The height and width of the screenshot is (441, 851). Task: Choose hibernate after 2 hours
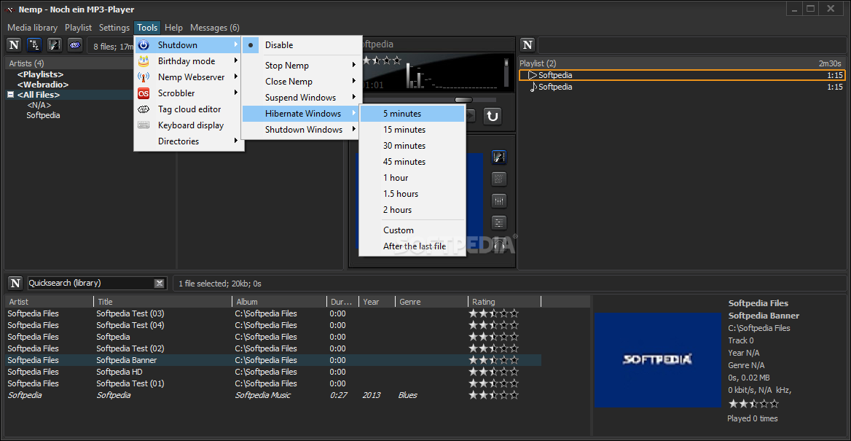[x=412, y=210]
